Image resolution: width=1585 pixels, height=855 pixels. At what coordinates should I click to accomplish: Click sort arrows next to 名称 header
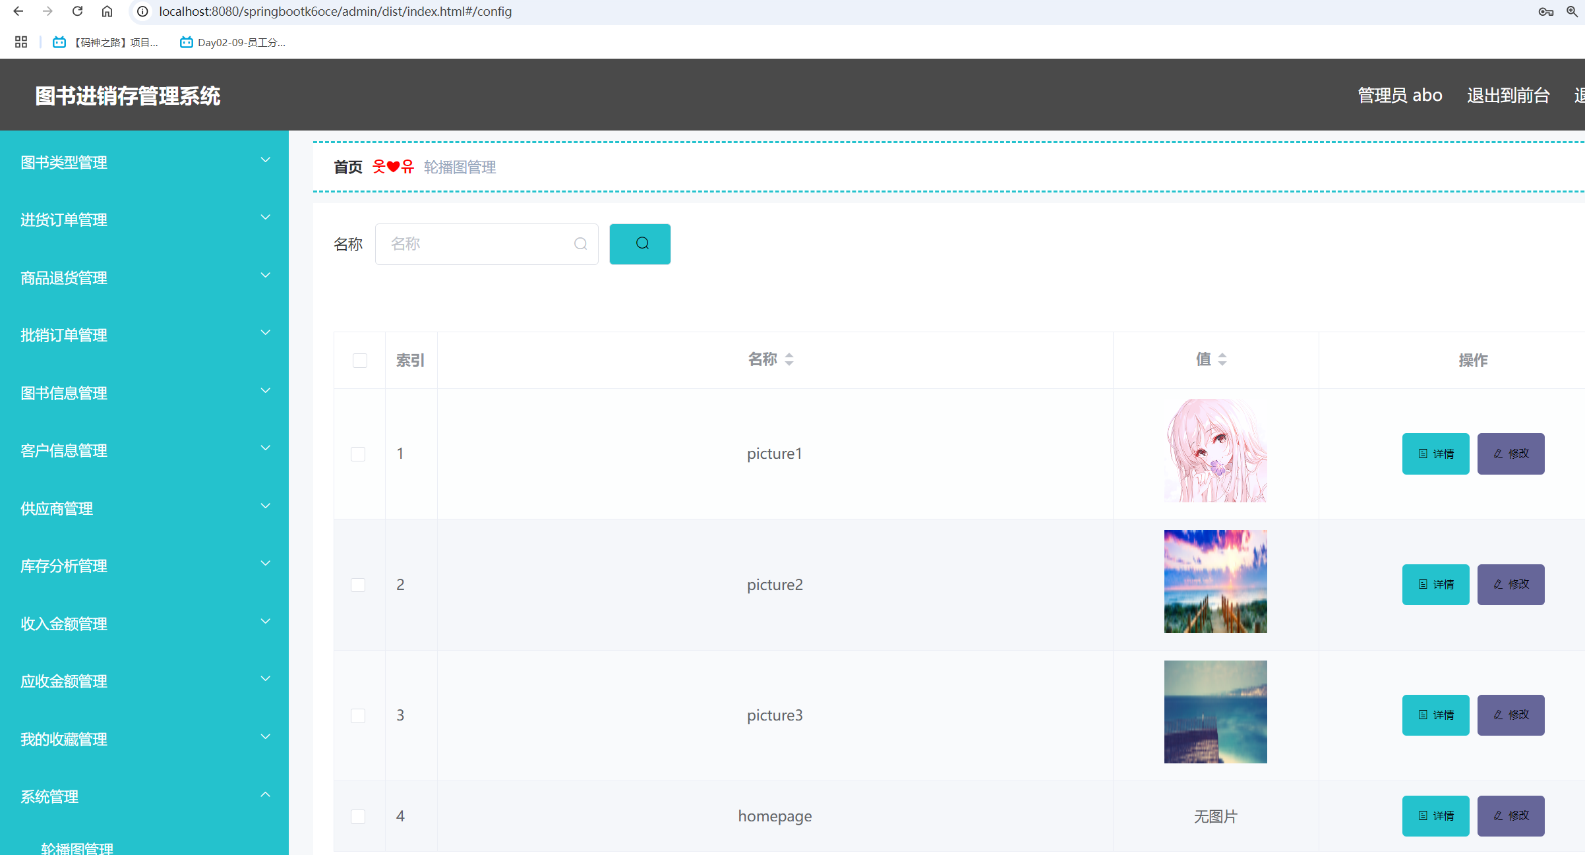click(x=789, y=359)
